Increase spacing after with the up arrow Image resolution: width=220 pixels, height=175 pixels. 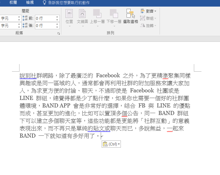(x=57, y=24)
